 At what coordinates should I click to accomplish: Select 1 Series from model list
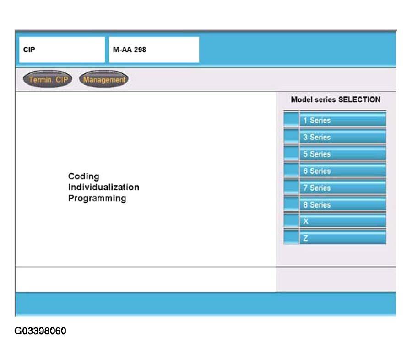342,120
